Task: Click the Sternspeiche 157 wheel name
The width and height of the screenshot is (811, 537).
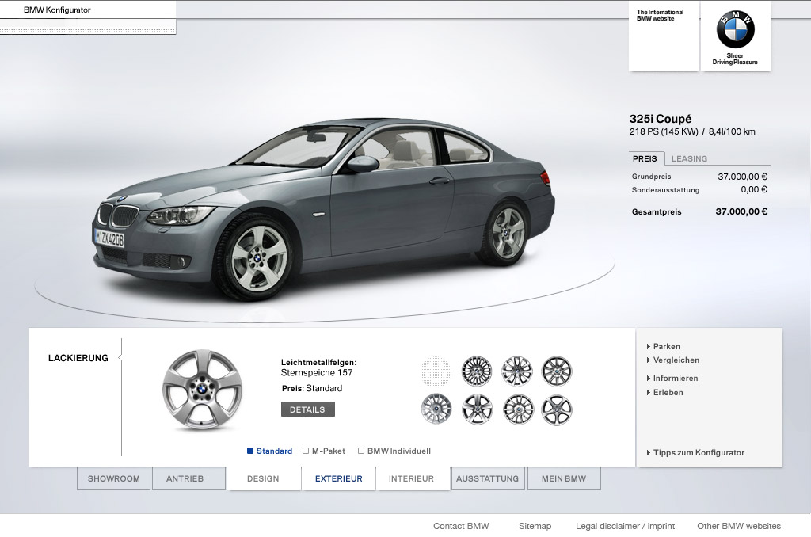Action: tap(317, 372)
